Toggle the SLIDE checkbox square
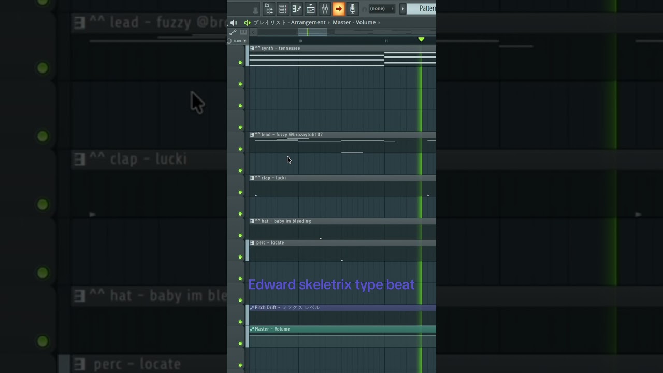This screenshot has width=663, height=373. pyautogui.click(x=229, y=41)
